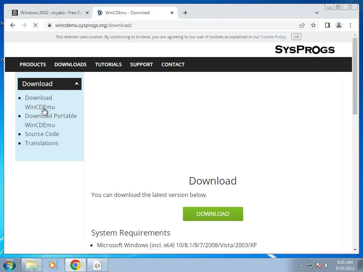363x272 pixels.
Task: Open TUTORIALS menu
Action: tap(108, 64)
